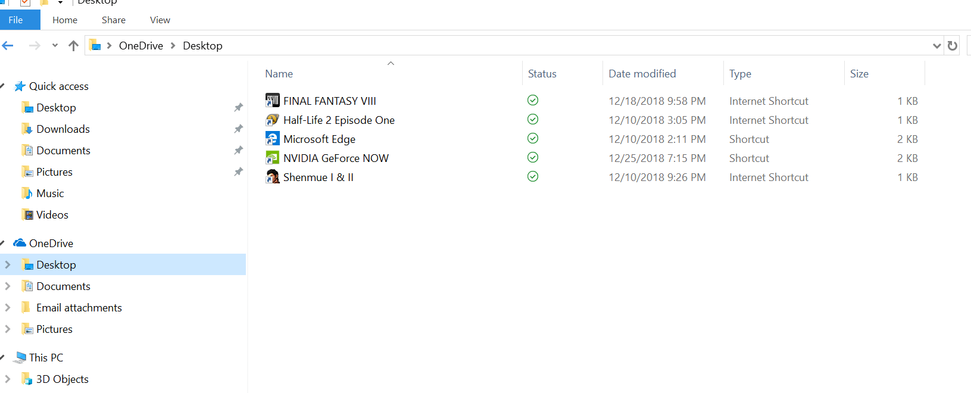Go up one folder level

[x=73, y=46]
